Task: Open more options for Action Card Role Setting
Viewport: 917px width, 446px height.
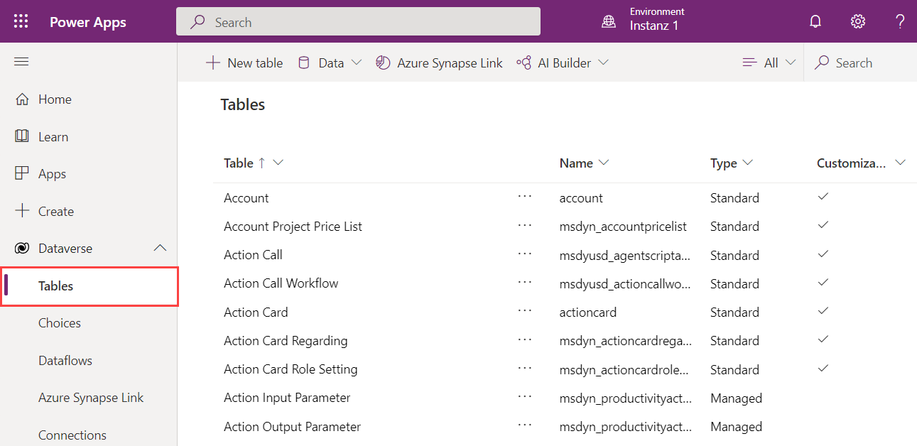Action: 525,369
